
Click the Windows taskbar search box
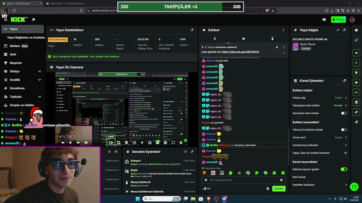coord(161,199)
